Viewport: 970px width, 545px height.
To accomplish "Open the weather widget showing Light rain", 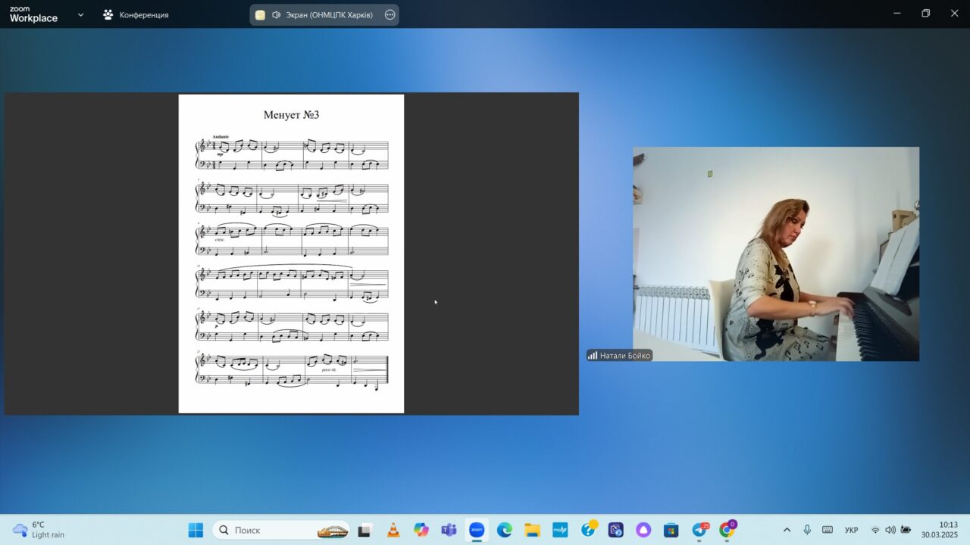I will click(x=39, y=530).
